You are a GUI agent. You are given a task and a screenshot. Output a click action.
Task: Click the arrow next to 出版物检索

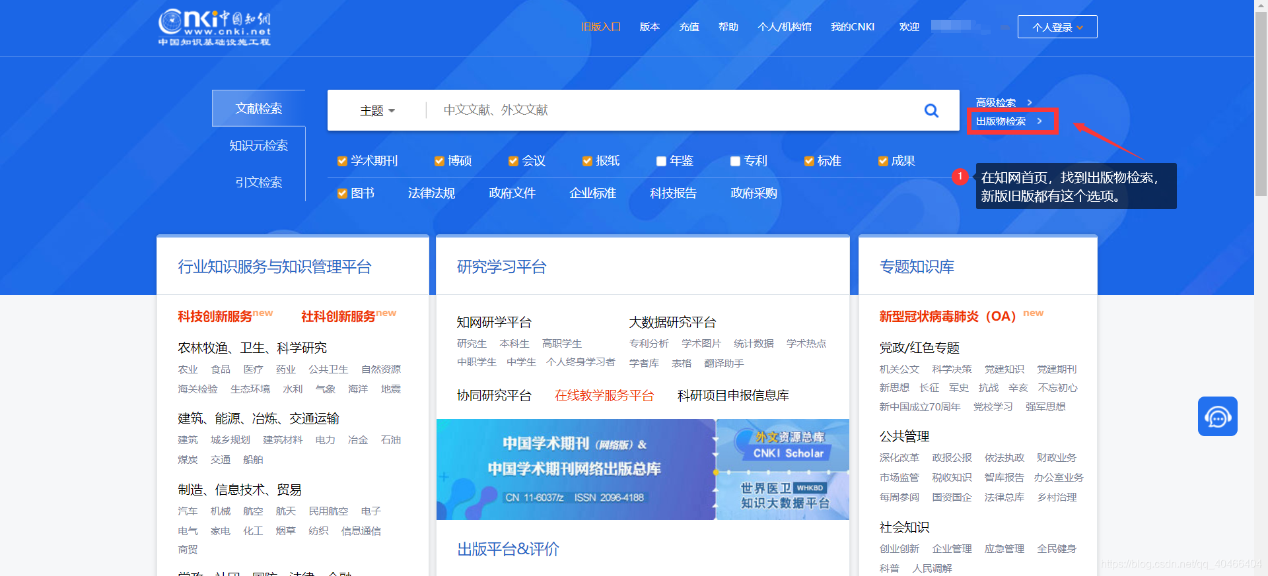click(1039, 121)
